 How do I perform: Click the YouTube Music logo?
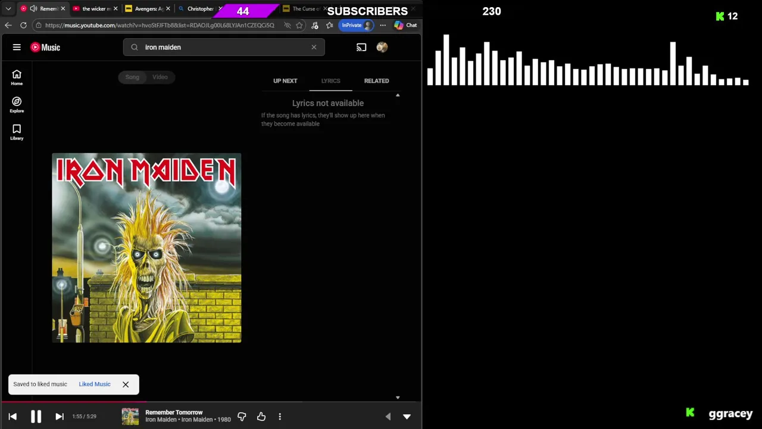[45, 47]
